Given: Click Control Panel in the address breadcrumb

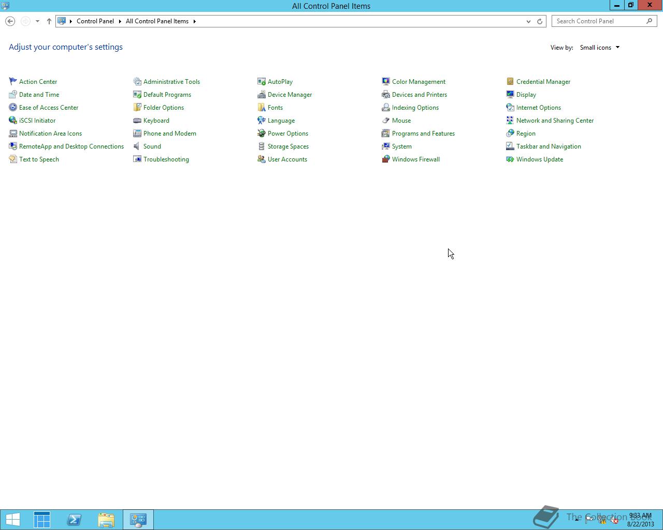Looking at the screenshot, I should [95, 21].
